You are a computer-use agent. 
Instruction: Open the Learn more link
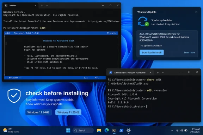[x=189, y=53]
